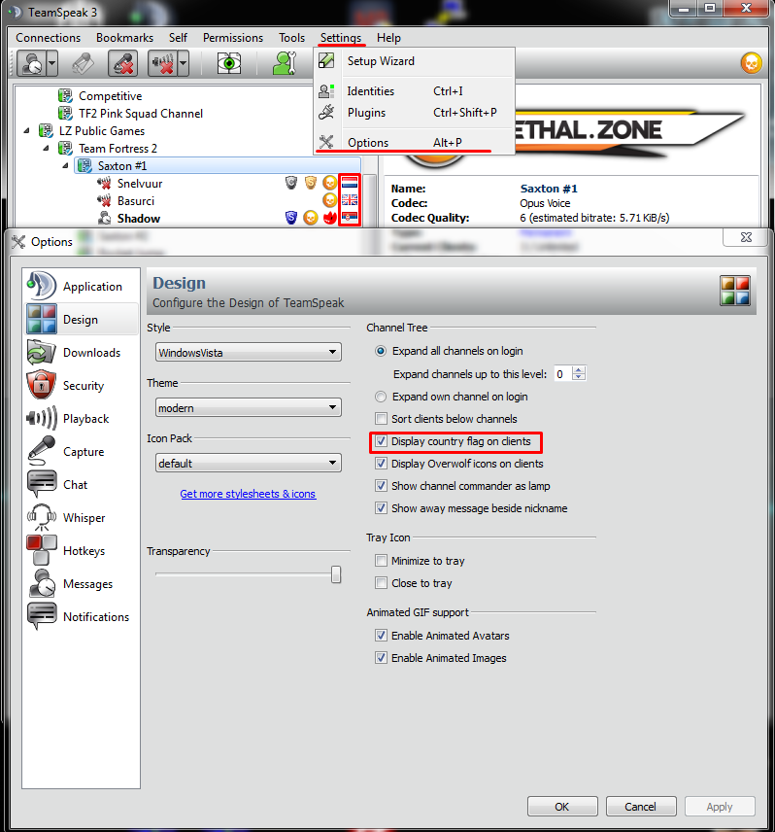Open the Bookmarks menu
This screenshot has width=775, height=832.
(x=124, y=38)
